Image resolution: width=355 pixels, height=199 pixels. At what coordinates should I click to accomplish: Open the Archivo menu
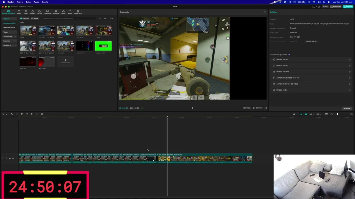click(x=20, y=2)
